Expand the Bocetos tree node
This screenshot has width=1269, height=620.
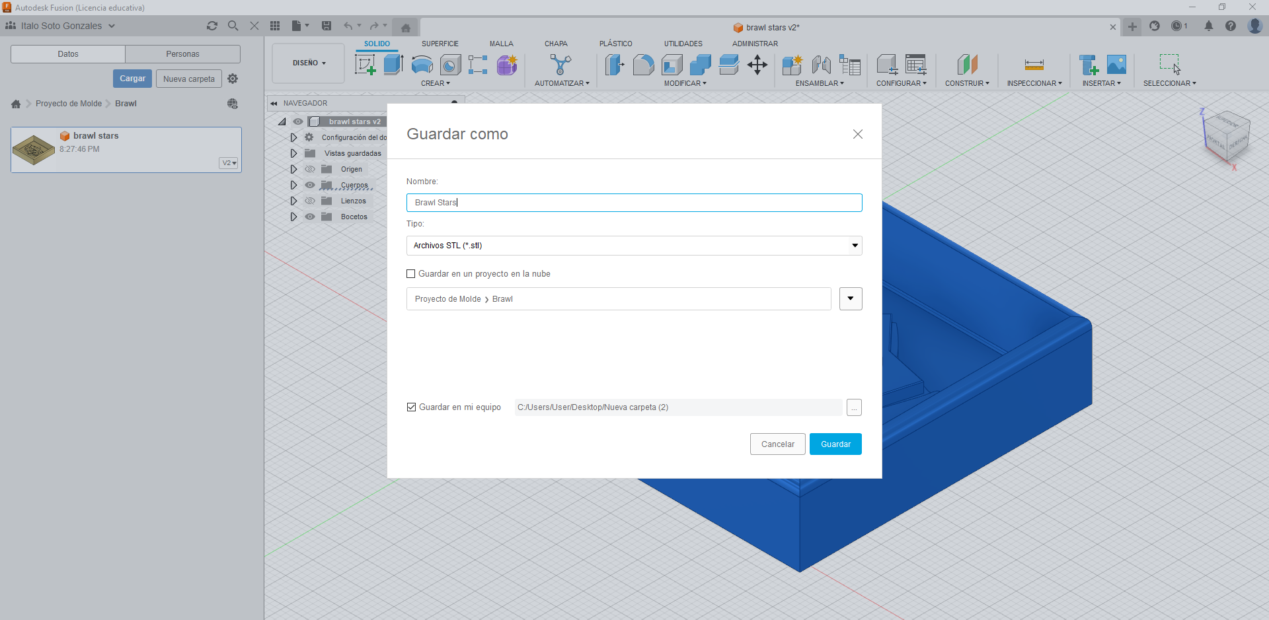click(x=293, y=217)
